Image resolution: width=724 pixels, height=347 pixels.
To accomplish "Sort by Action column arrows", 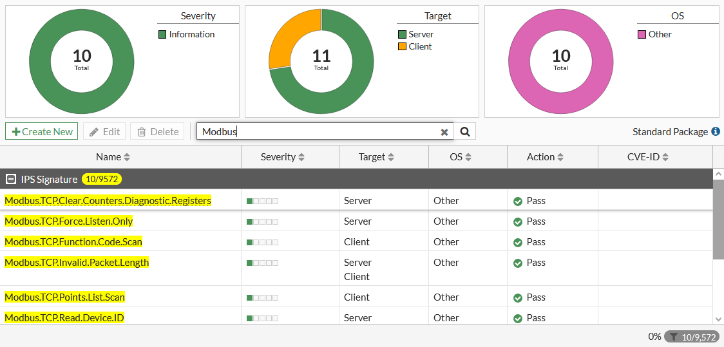I will tap(560, 157).
